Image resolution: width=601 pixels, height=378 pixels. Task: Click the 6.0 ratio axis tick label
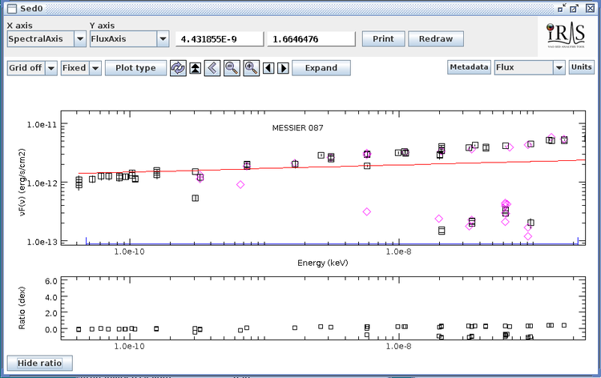tap(51, 281)
